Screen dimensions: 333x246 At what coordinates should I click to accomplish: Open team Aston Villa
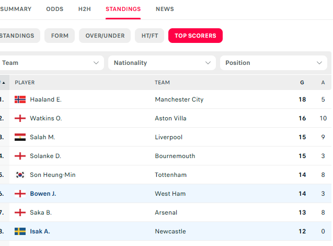pyautogui.click(x=170, y=118)
